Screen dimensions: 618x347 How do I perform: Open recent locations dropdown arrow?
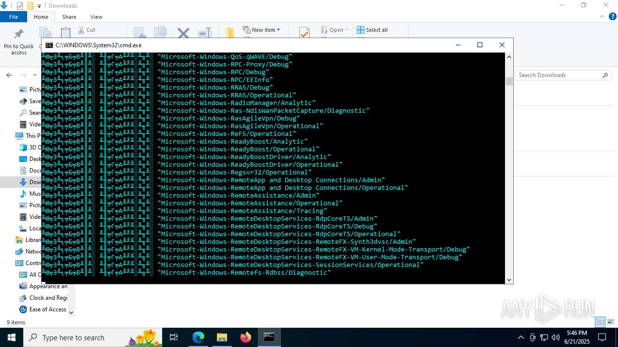(x=35, y=75)
